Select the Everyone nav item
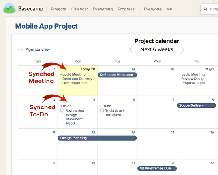The height and width of the screenshot is (175, 218). (x=153, y=9)
